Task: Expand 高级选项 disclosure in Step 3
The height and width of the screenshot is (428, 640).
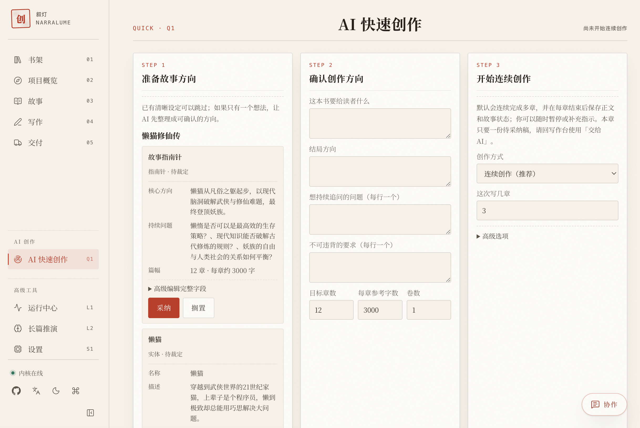Action: pyautogui.click(x=493, y=236)
